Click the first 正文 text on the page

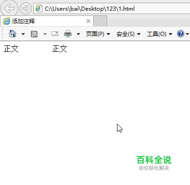click(x=11, y=49)
